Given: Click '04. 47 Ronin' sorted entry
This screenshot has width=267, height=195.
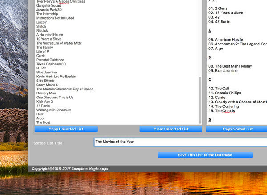Looking at the screenshot, I should pos(219,22).
